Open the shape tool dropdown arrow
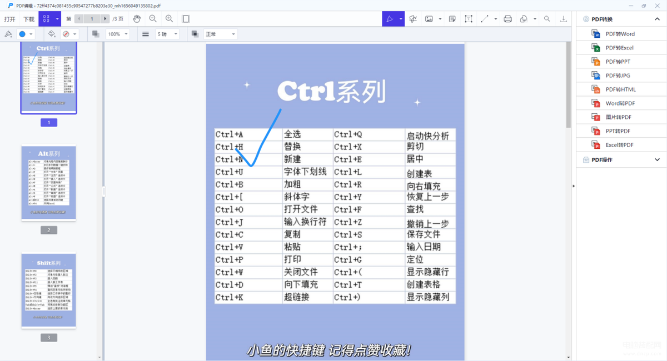The image size is (667, 361). point(535,19)
